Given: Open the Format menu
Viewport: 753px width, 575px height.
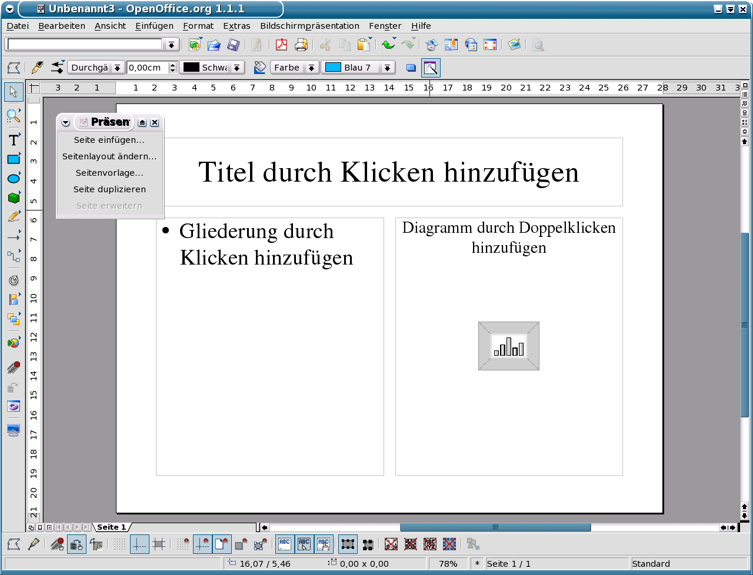Looking at the screenshot, I should coord(198,26).
